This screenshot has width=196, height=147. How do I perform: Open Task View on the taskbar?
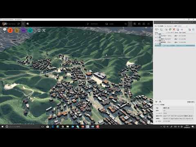point(42,127)
